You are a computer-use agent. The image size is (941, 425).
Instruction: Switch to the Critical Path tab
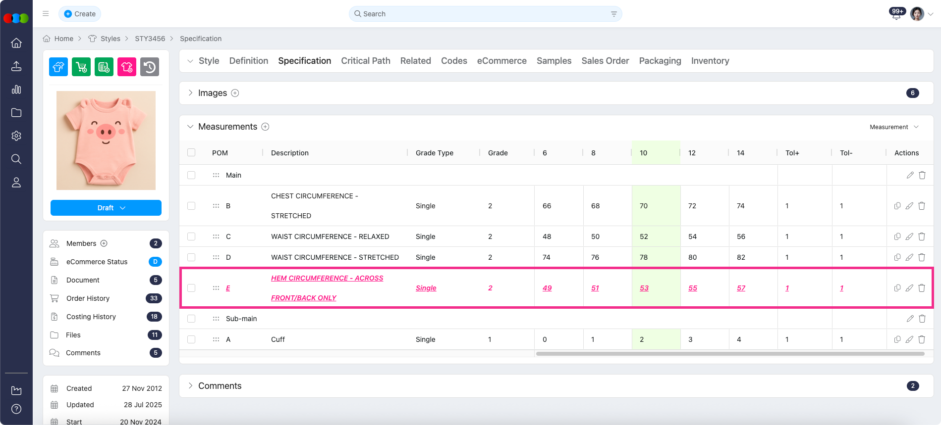coord(365,61)
